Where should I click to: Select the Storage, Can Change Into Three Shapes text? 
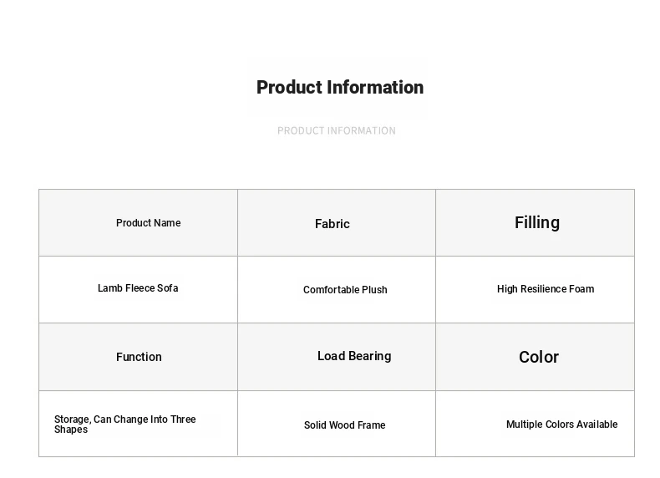click(125, 425)
